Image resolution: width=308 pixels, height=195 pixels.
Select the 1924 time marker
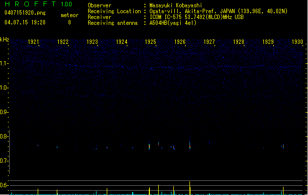(121, 42)
